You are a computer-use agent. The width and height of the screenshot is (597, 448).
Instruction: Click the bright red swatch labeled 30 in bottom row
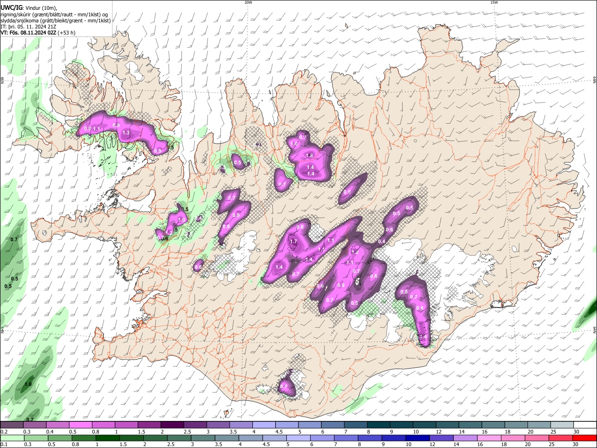click(585, 438)
